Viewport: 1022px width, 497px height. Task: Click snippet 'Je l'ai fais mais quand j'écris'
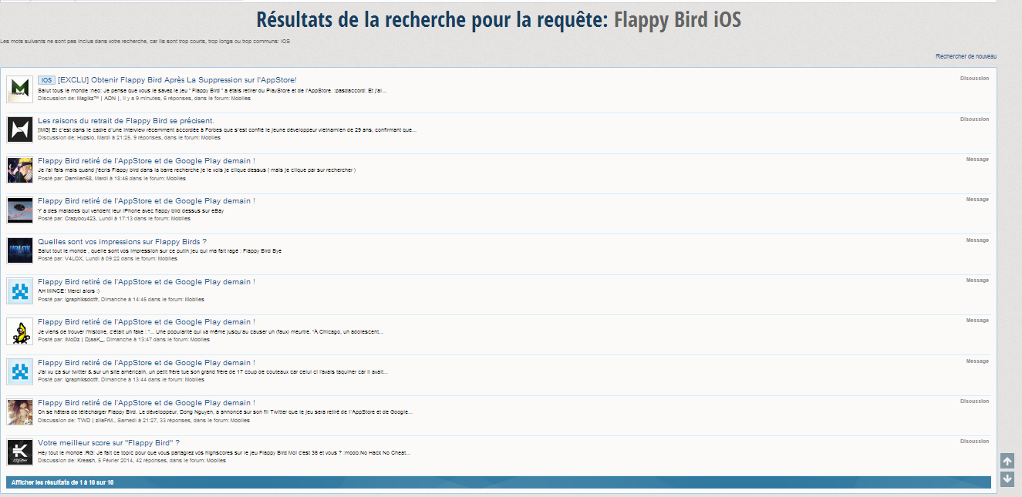[x=197, y=170]
